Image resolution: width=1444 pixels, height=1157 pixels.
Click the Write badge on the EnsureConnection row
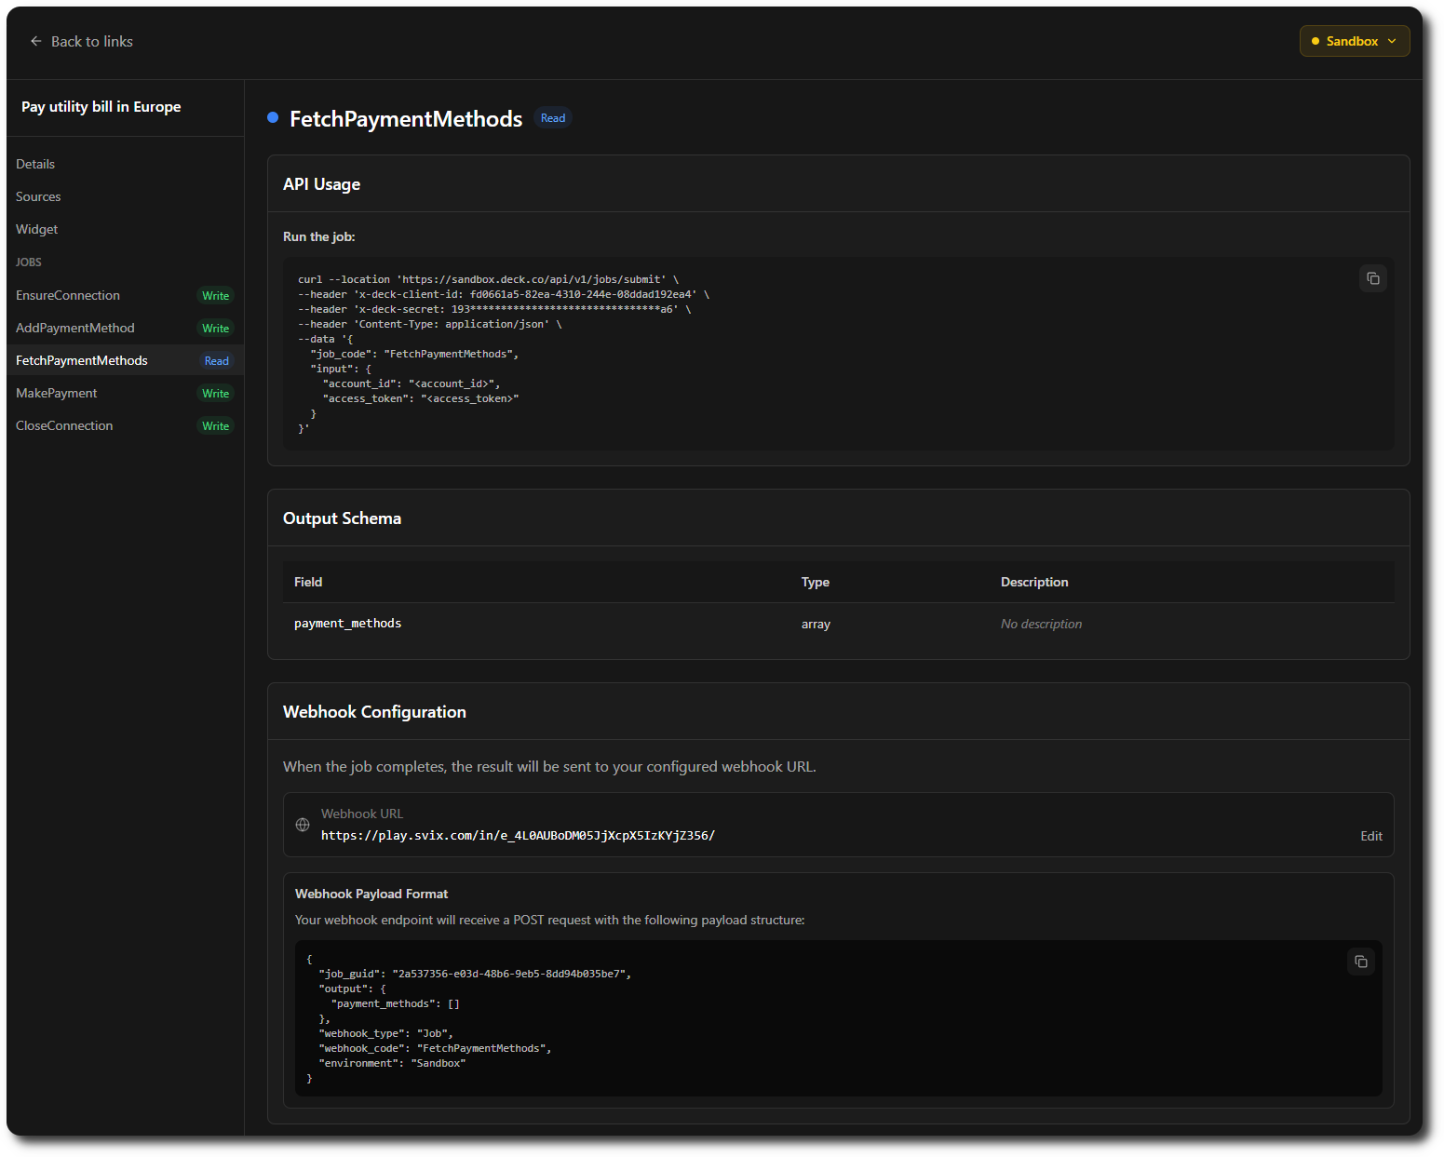click(x=216, y=296)
